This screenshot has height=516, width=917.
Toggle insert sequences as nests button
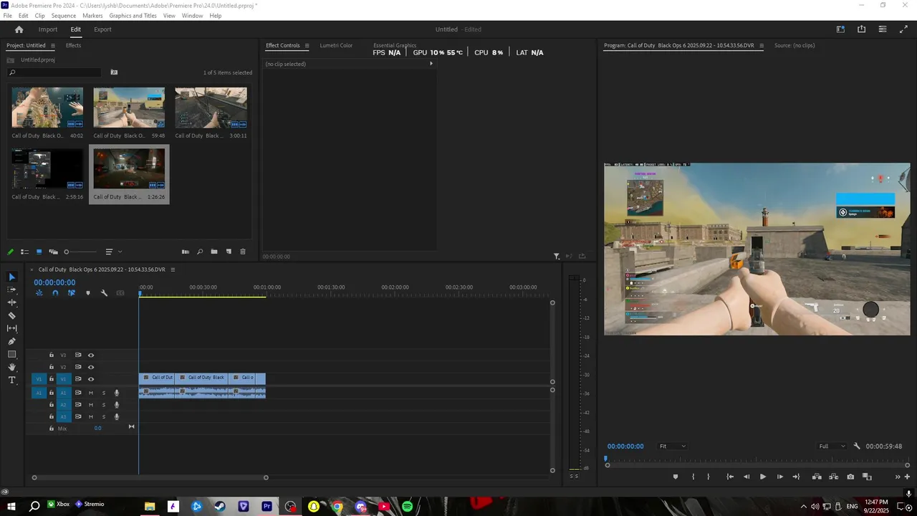(39, 292)
